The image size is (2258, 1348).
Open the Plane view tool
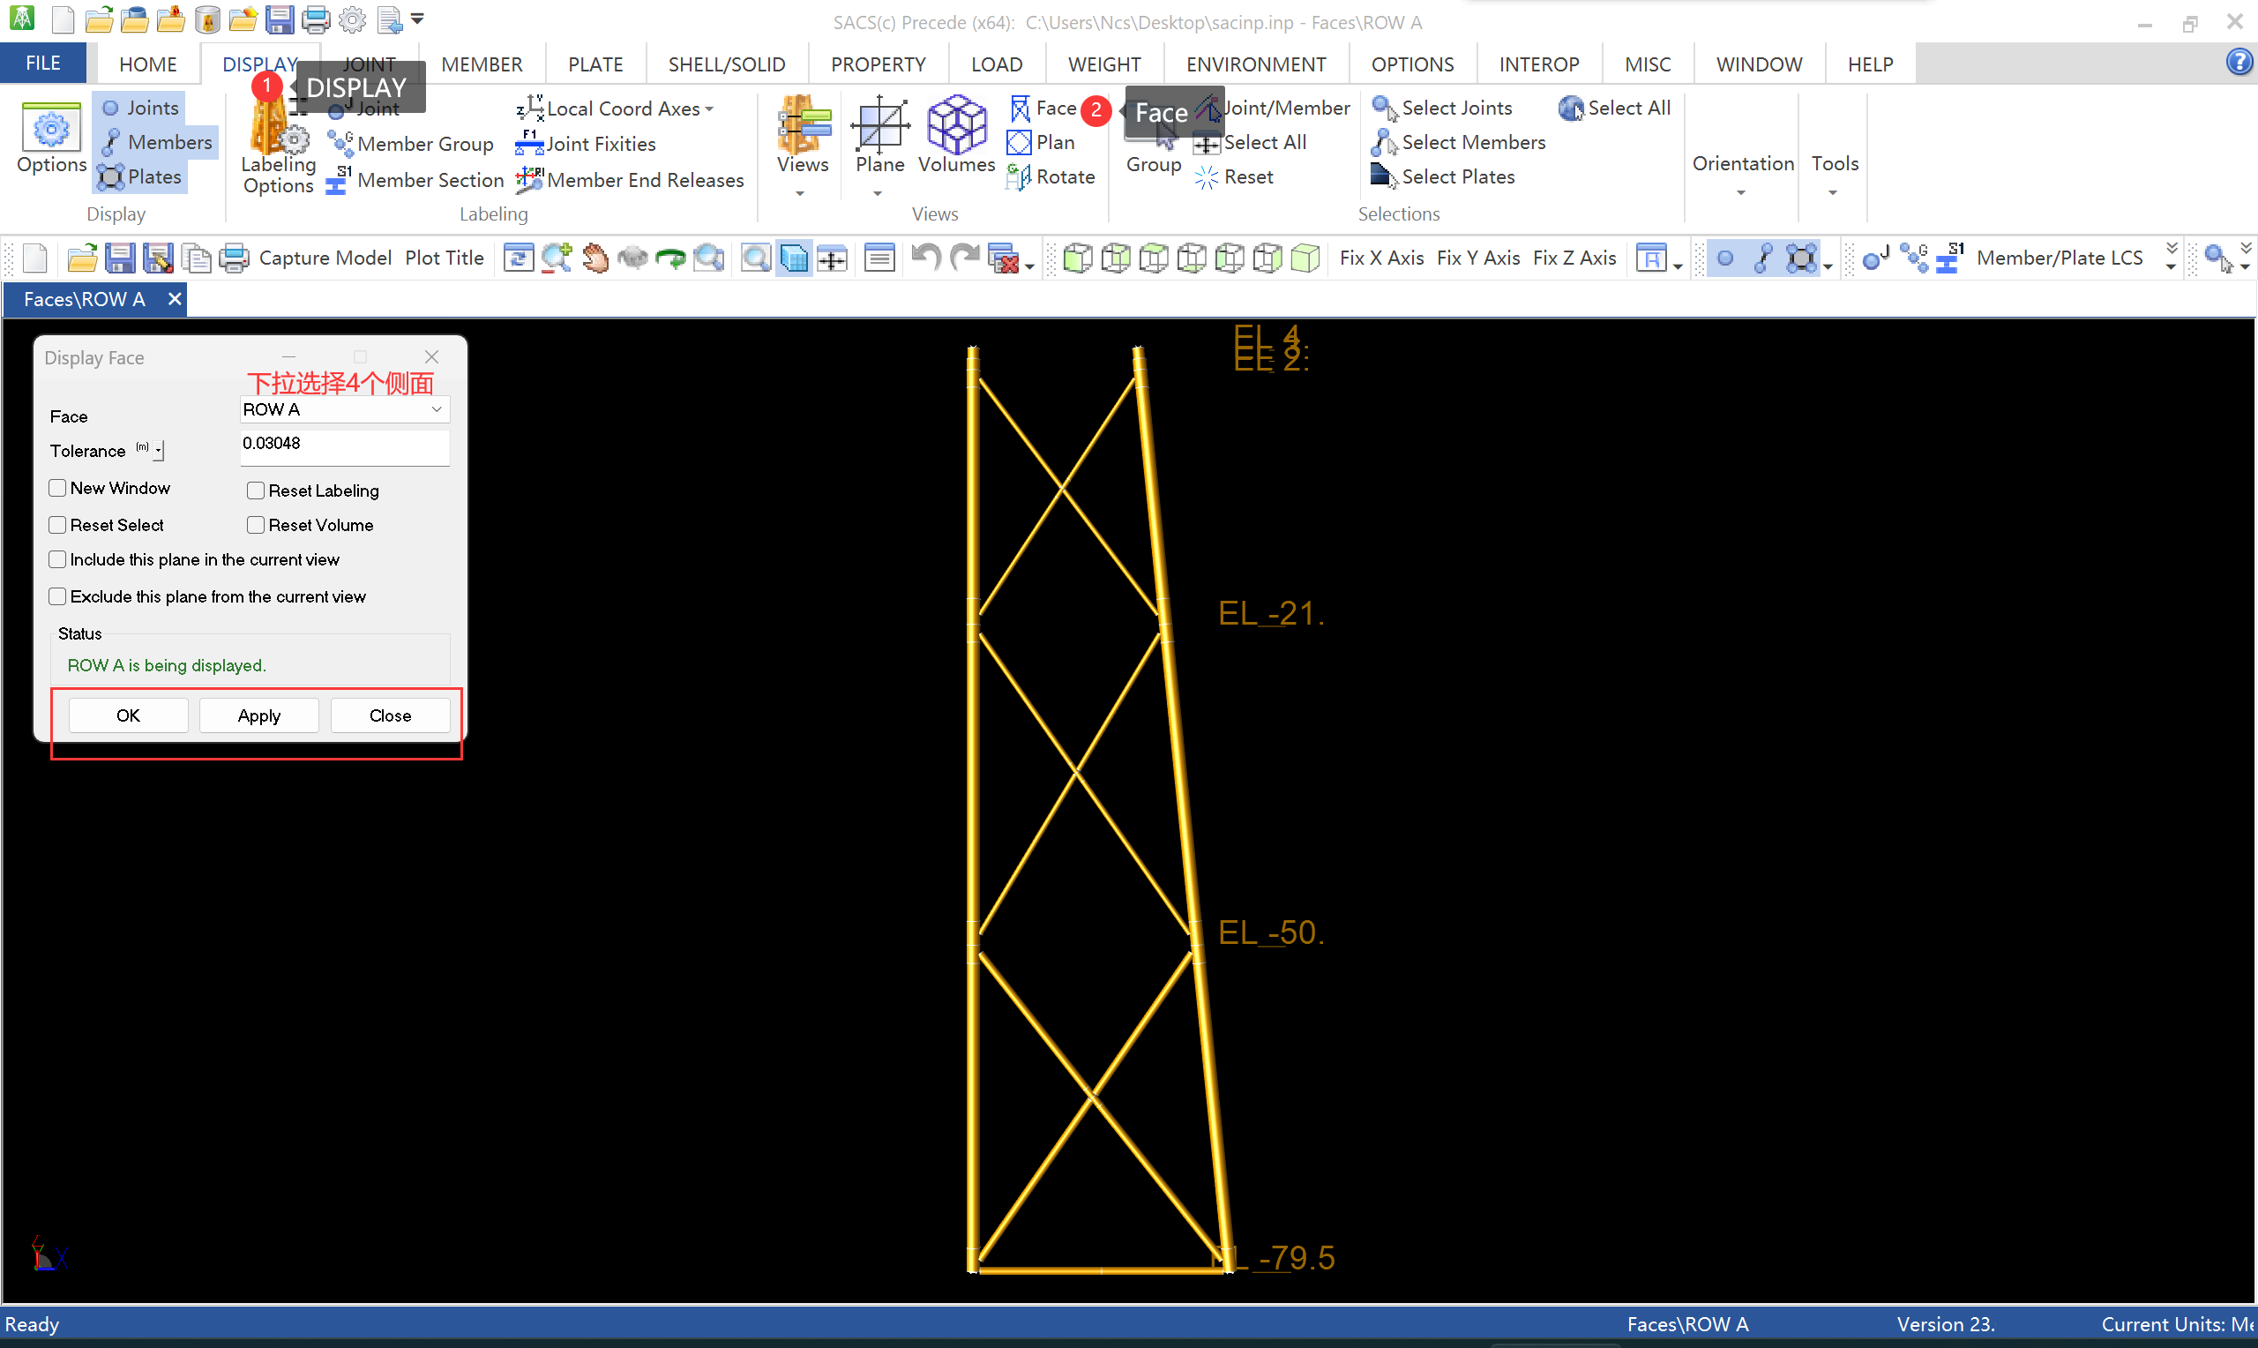tap(879, 134)
